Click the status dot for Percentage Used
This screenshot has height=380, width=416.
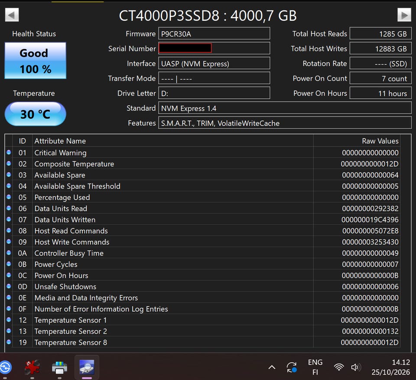(x=9, y=197)
